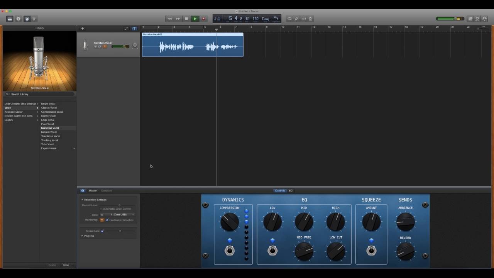The height and width of the screenshot is (278, 494).
Task: Toggle the Cycle loop icon
Action: 289,19
